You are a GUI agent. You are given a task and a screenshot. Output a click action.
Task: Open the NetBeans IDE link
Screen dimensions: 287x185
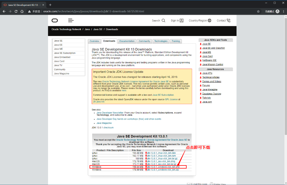pos(209,60)
